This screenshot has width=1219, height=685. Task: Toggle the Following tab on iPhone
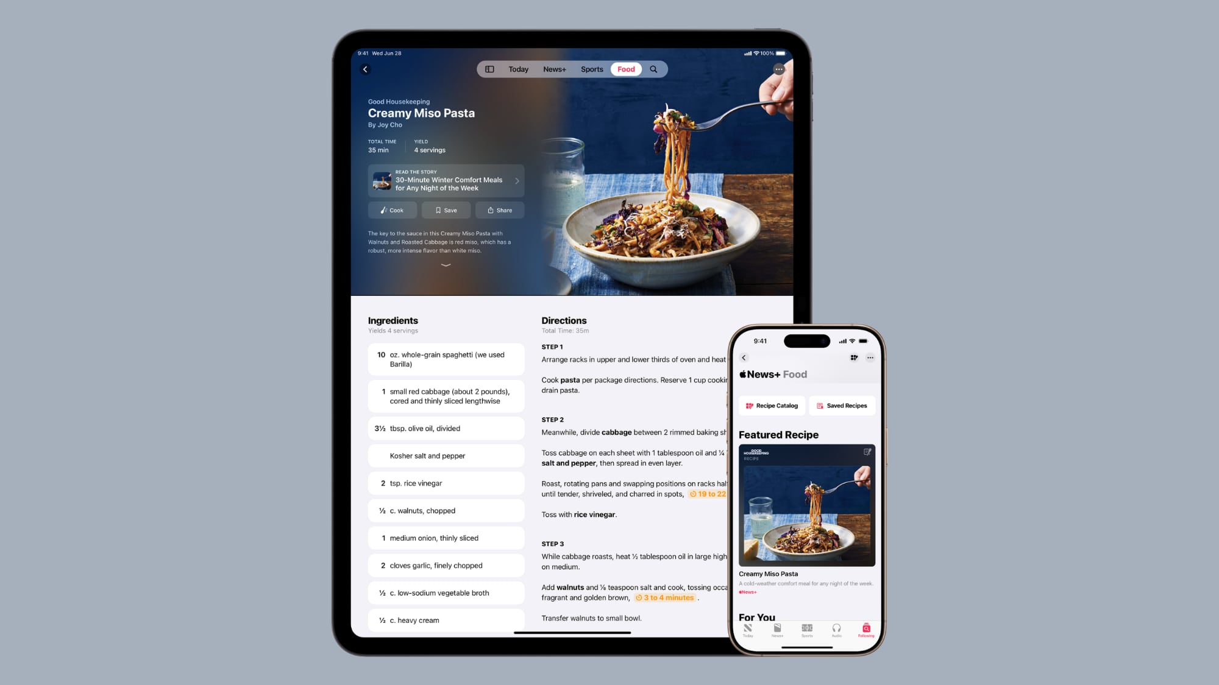(x=865, y=631)
